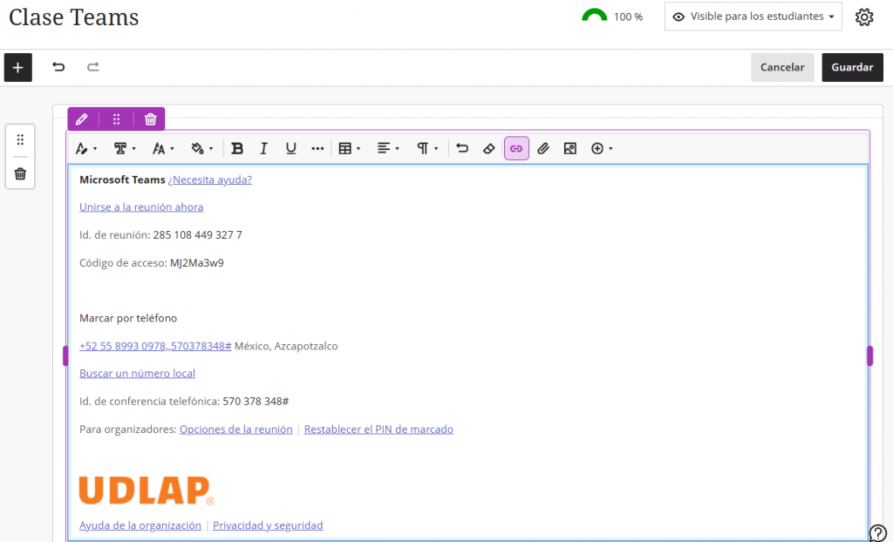This screenshot has height=542, width=893.
Task: Toggle italic formatting
Action: point(263,149)
